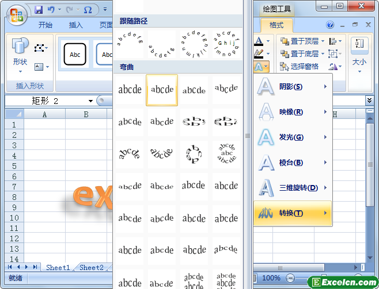Open Text Outline dropdown arrow

(x=268, y=54)
